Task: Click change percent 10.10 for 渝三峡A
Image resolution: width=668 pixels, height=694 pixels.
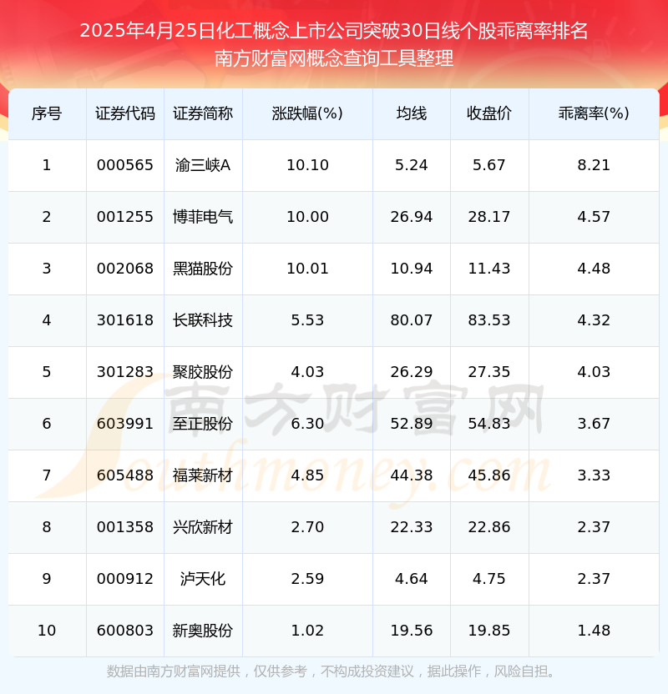Action: (307, 165)
